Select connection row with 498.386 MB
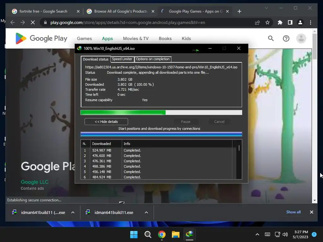 [x=156, y=166]
